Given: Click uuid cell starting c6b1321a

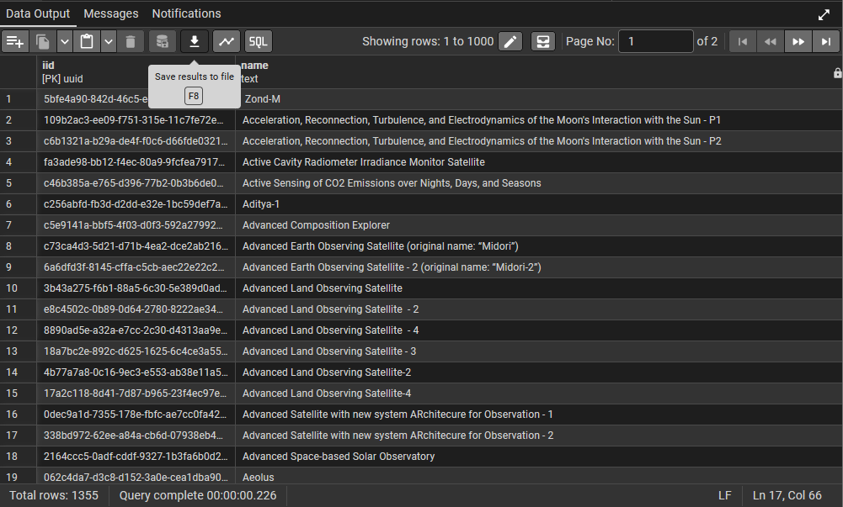Looking at the screenshot, I should tap(136, 140).
